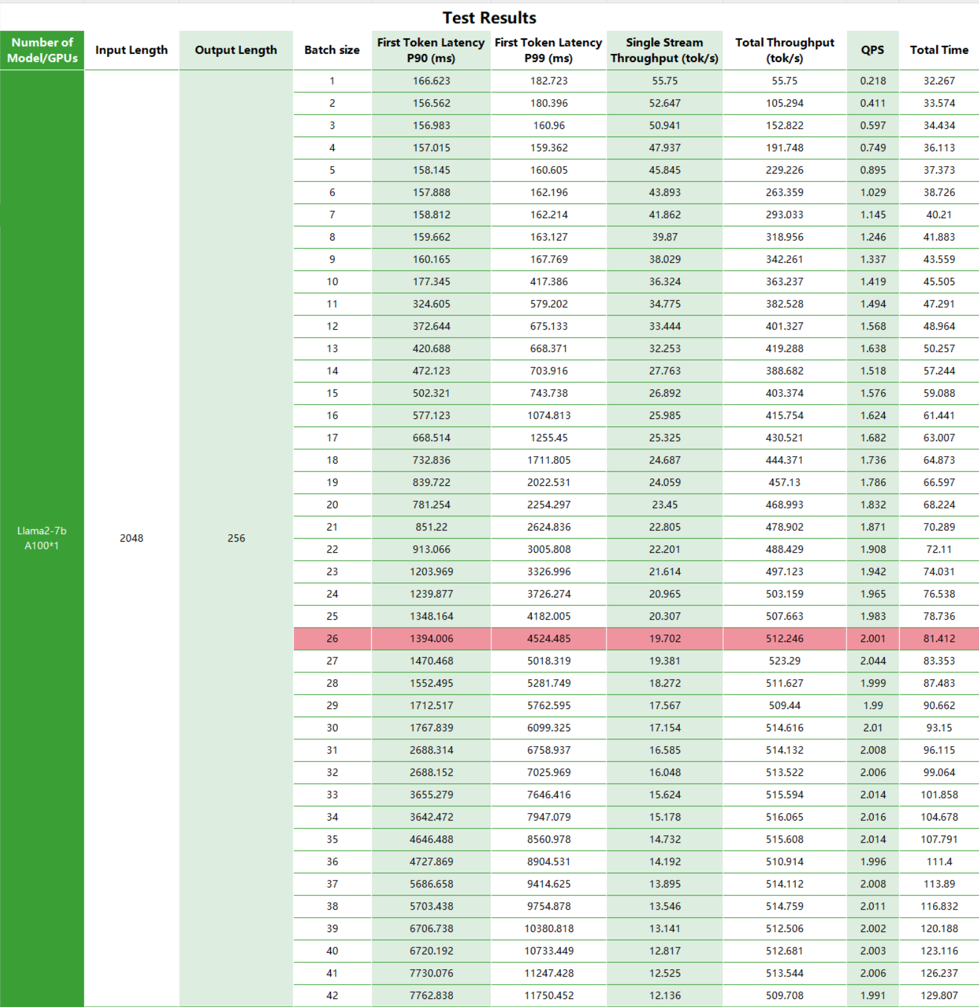Click P90 latency value "6720.192"
This screenshot has height=1007, width=979.
431,951
